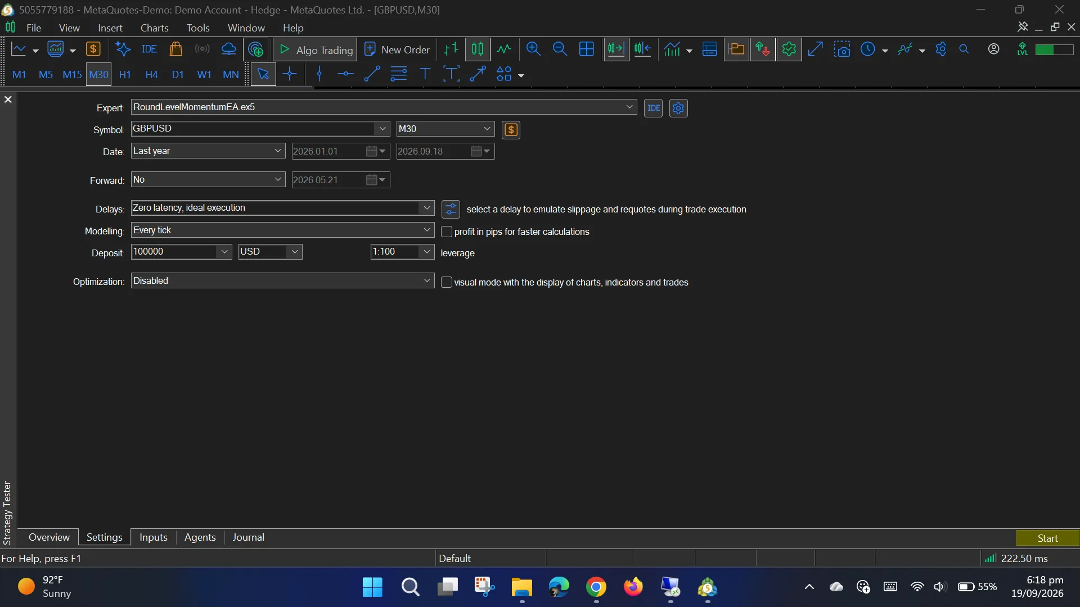The width and height of the screenshot is (1080, 607).
Task: Click the search icon in toolbar
Action: point(964,49)
